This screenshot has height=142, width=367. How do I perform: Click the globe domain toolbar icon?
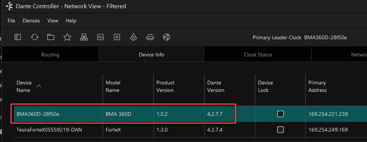167,37
